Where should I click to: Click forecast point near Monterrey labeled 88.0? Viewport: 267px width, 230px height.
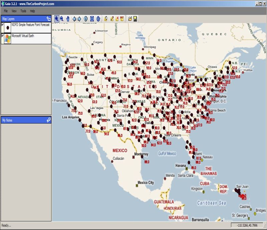(142, 157)
